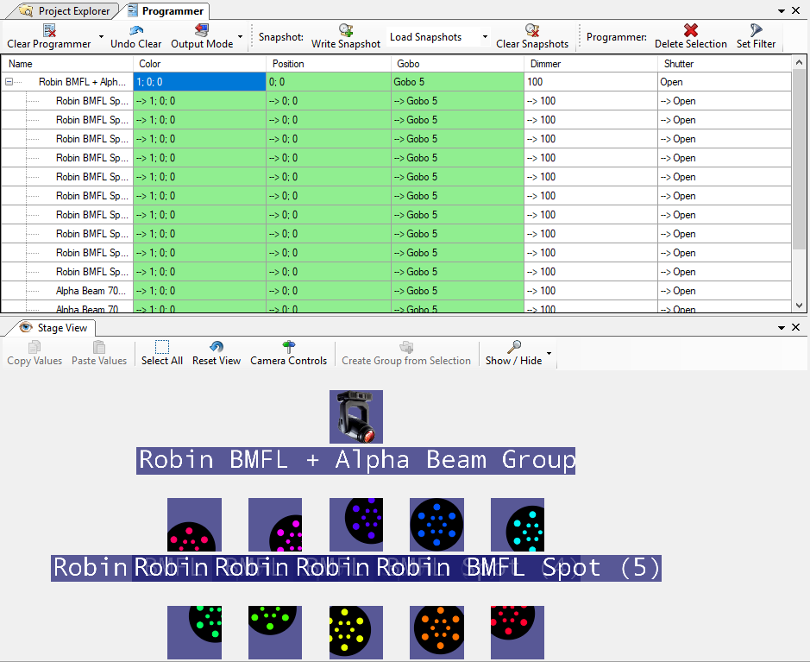Click Delete Selection red X icon
The height and width of the screenshot is (662, 810).
(x=691, y=30)
